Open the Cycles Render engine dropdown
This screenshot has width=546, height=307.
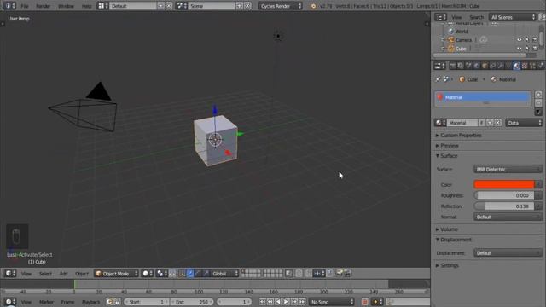(281, 6)
